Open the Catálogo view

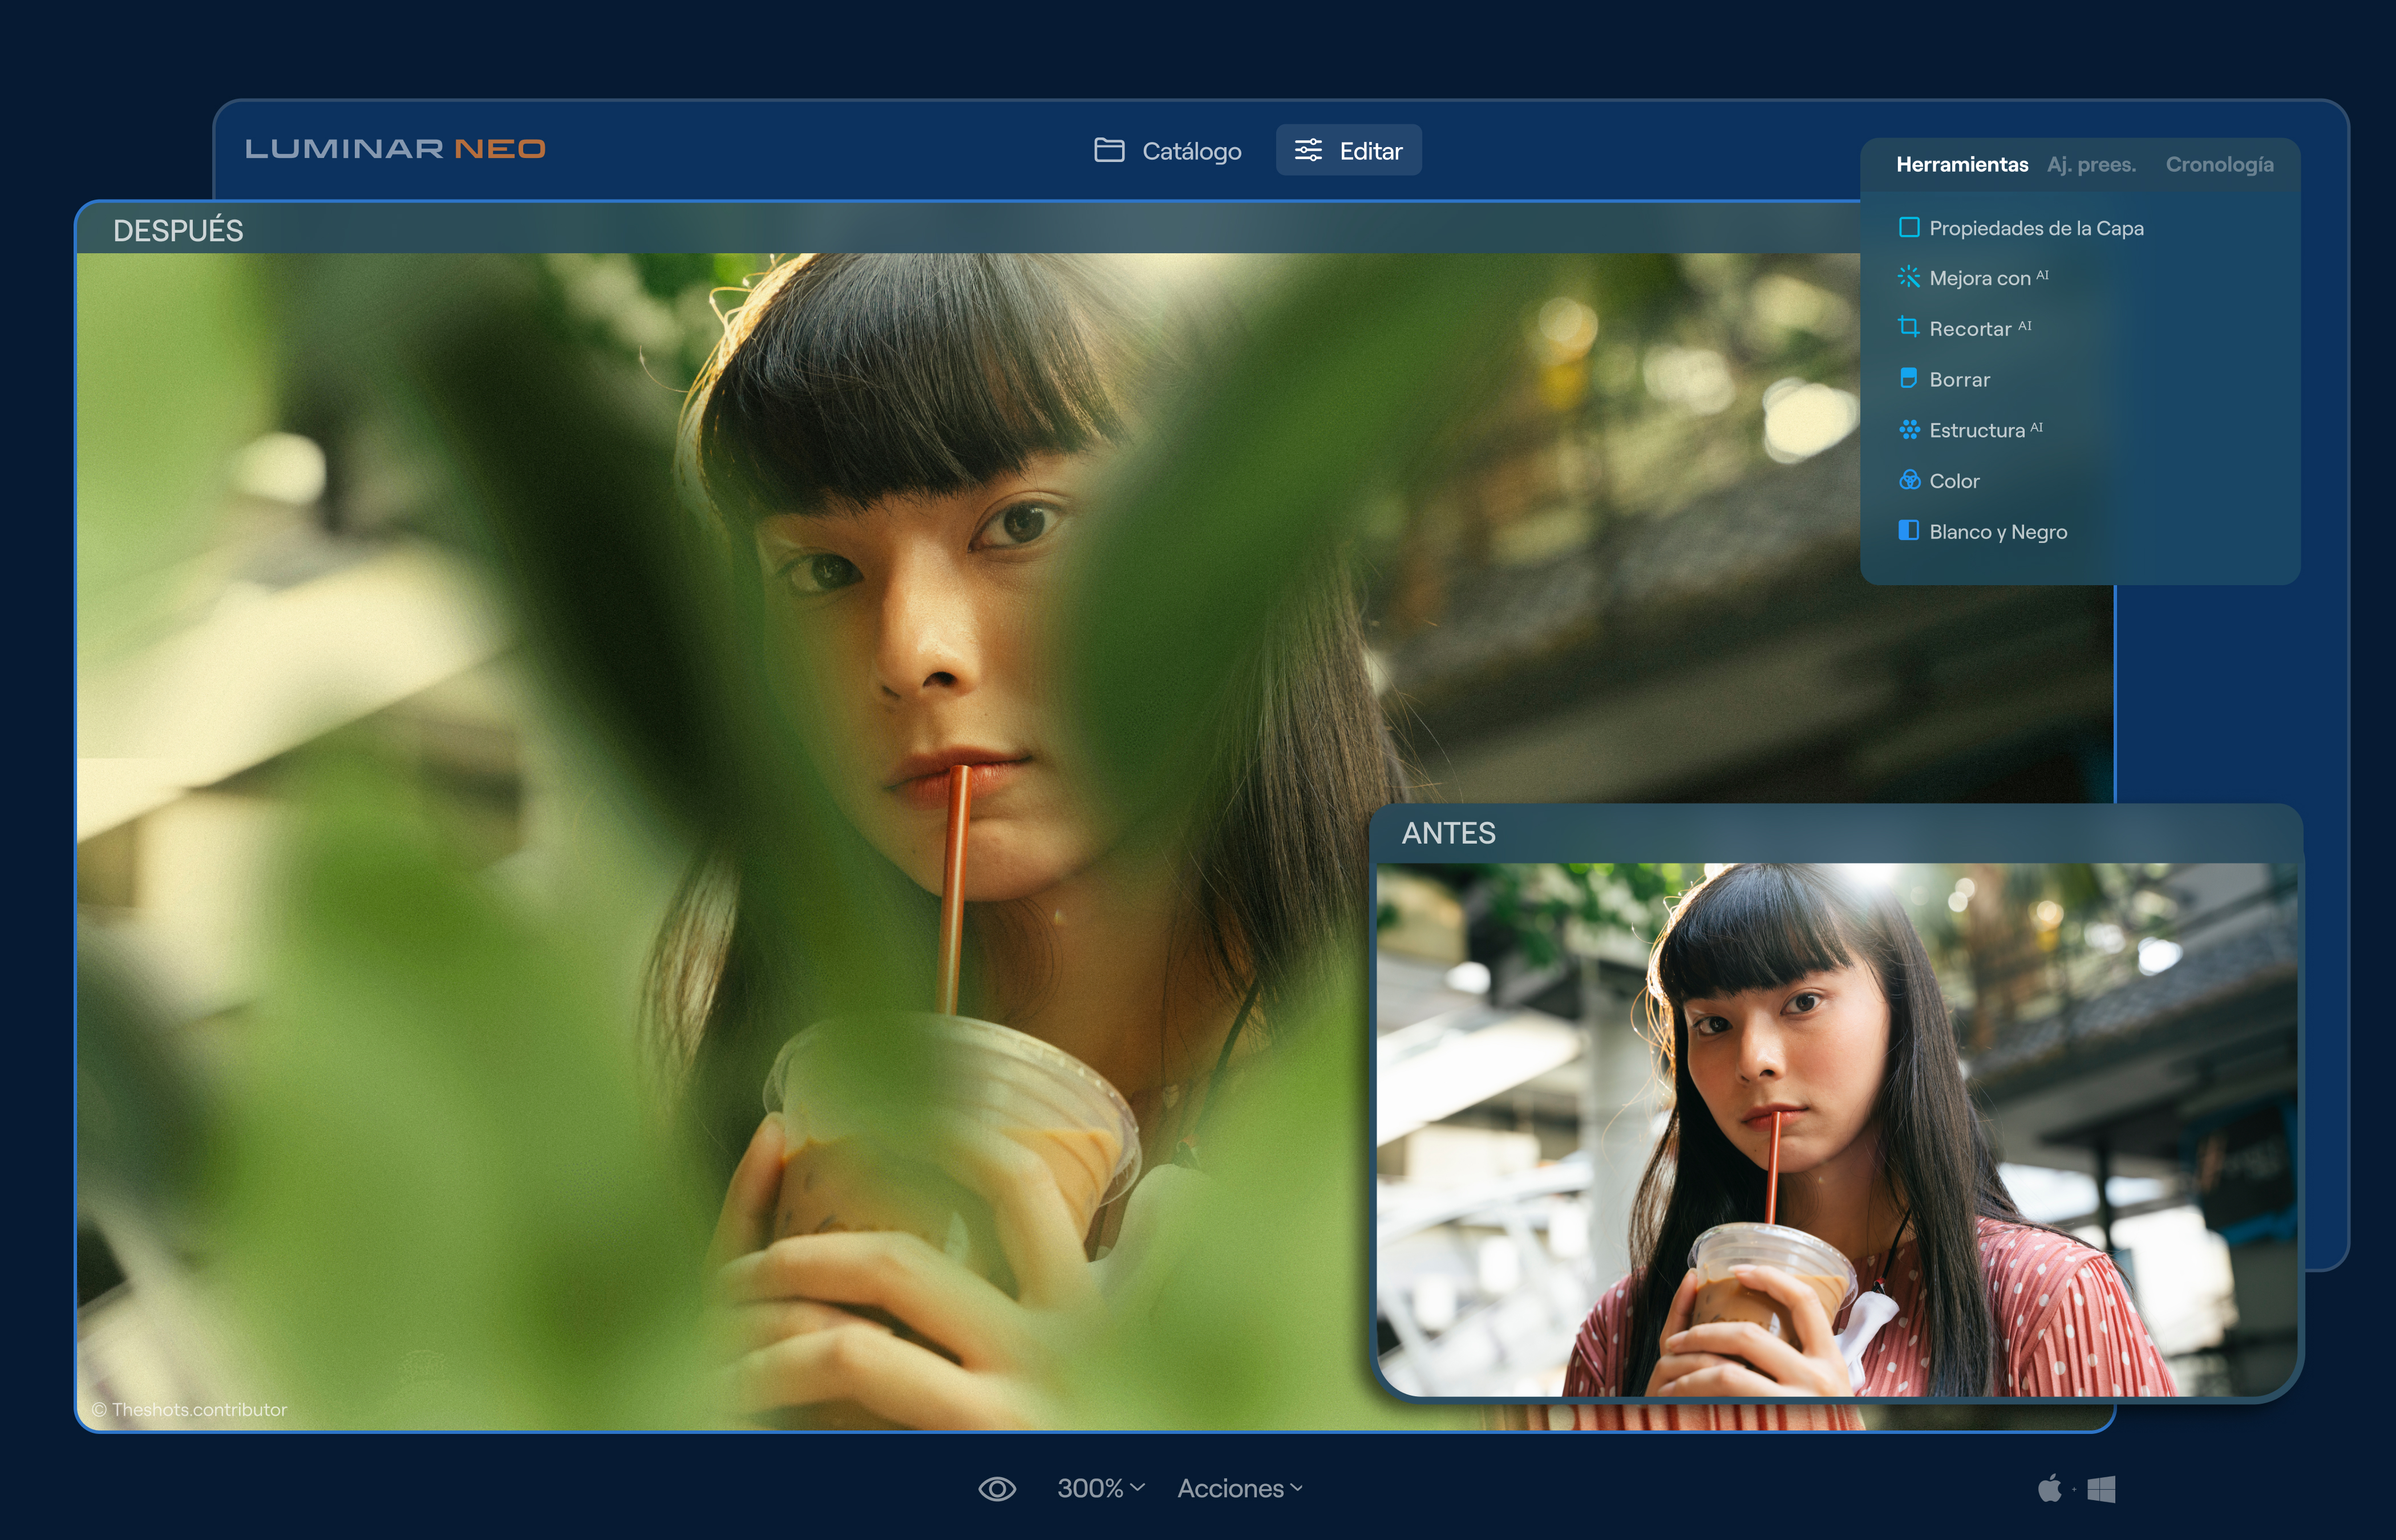click(1167, 150)
